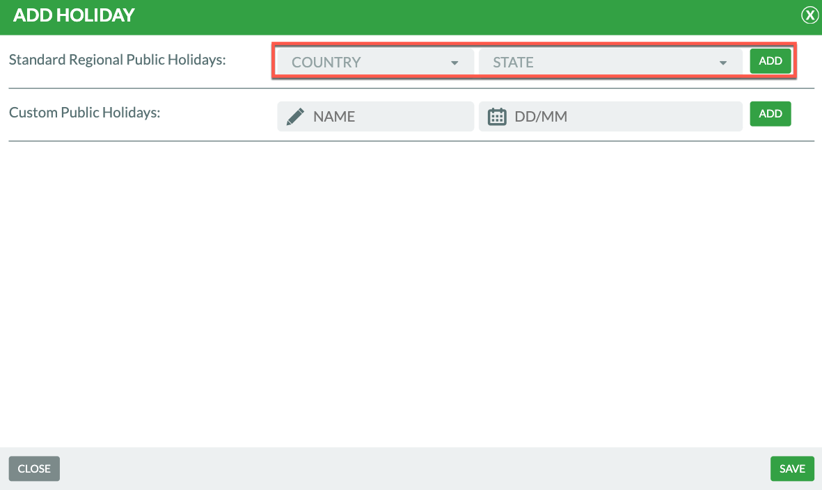This screenshot has height=490, width=822.
Task: Click the Standard Regional Public Holidays label
Action: click(x=118, y=60)
